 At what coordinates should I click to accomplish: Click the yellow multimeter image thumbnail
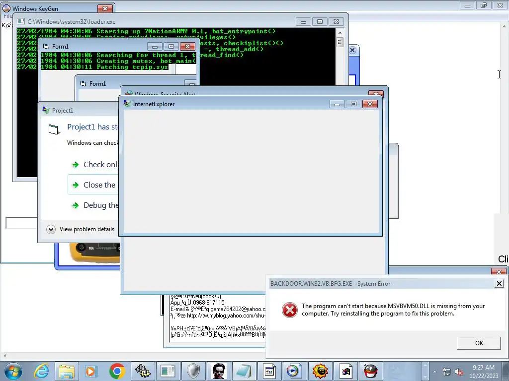click(95, 253)
